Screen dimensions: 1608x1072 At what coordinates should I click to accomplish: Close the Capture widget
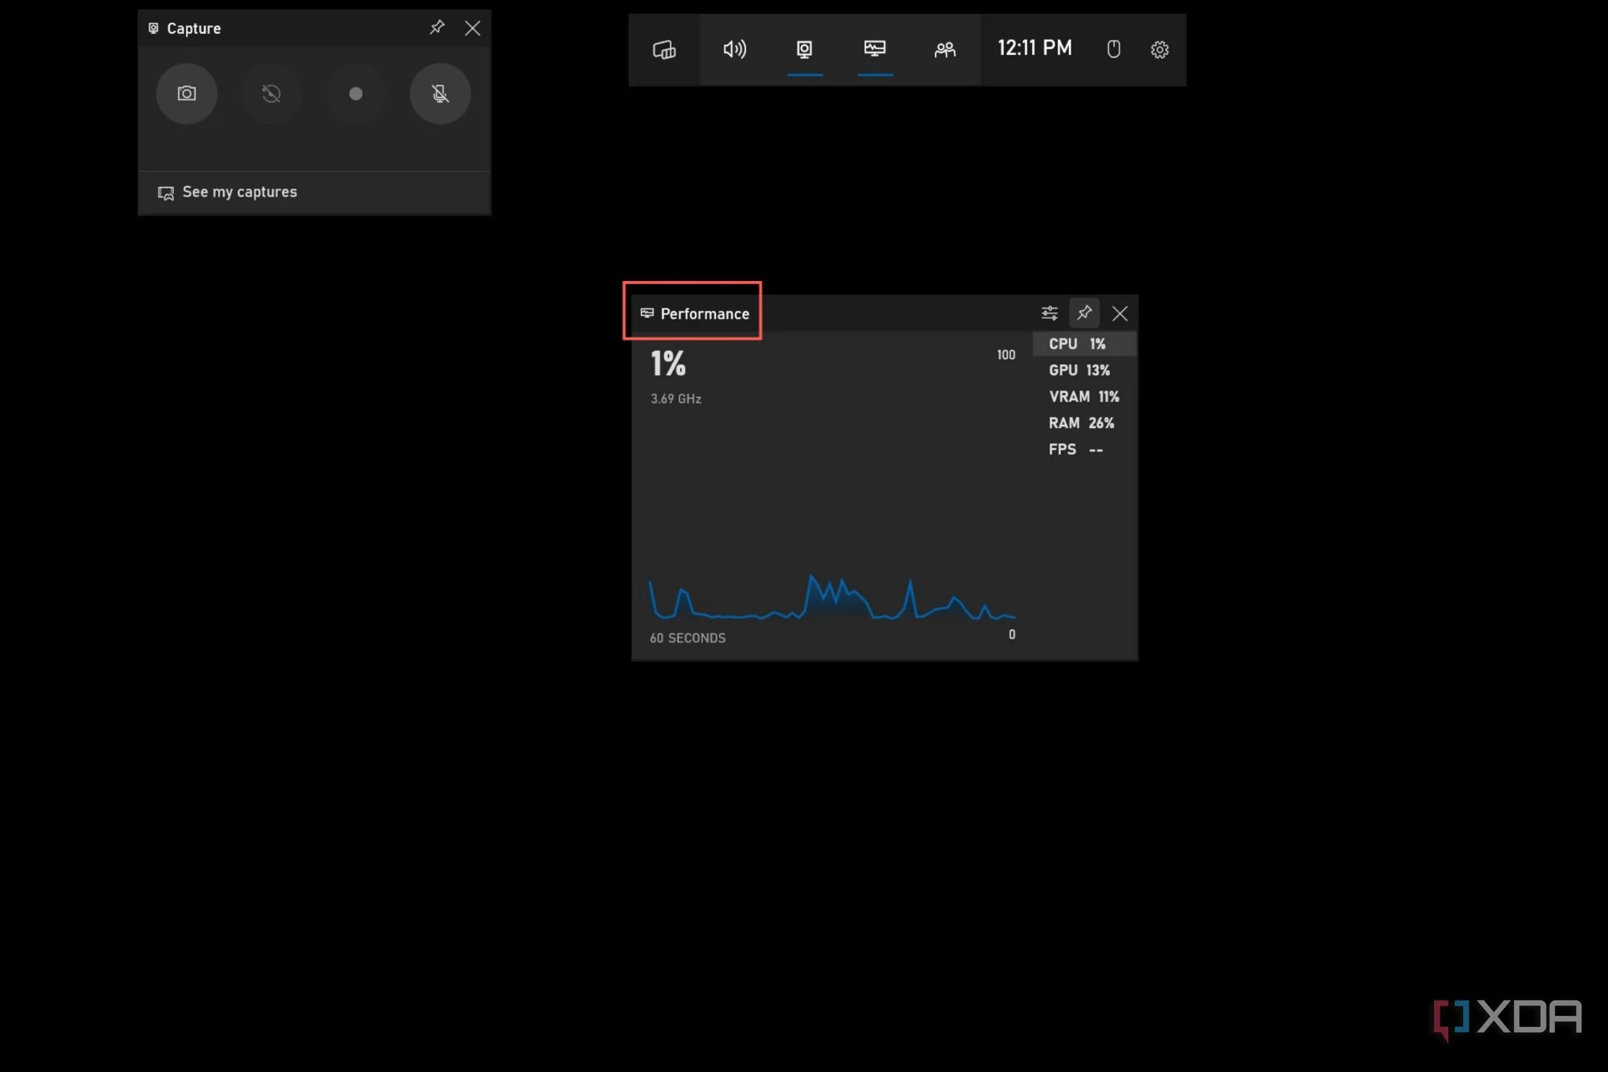pos(472,28)
